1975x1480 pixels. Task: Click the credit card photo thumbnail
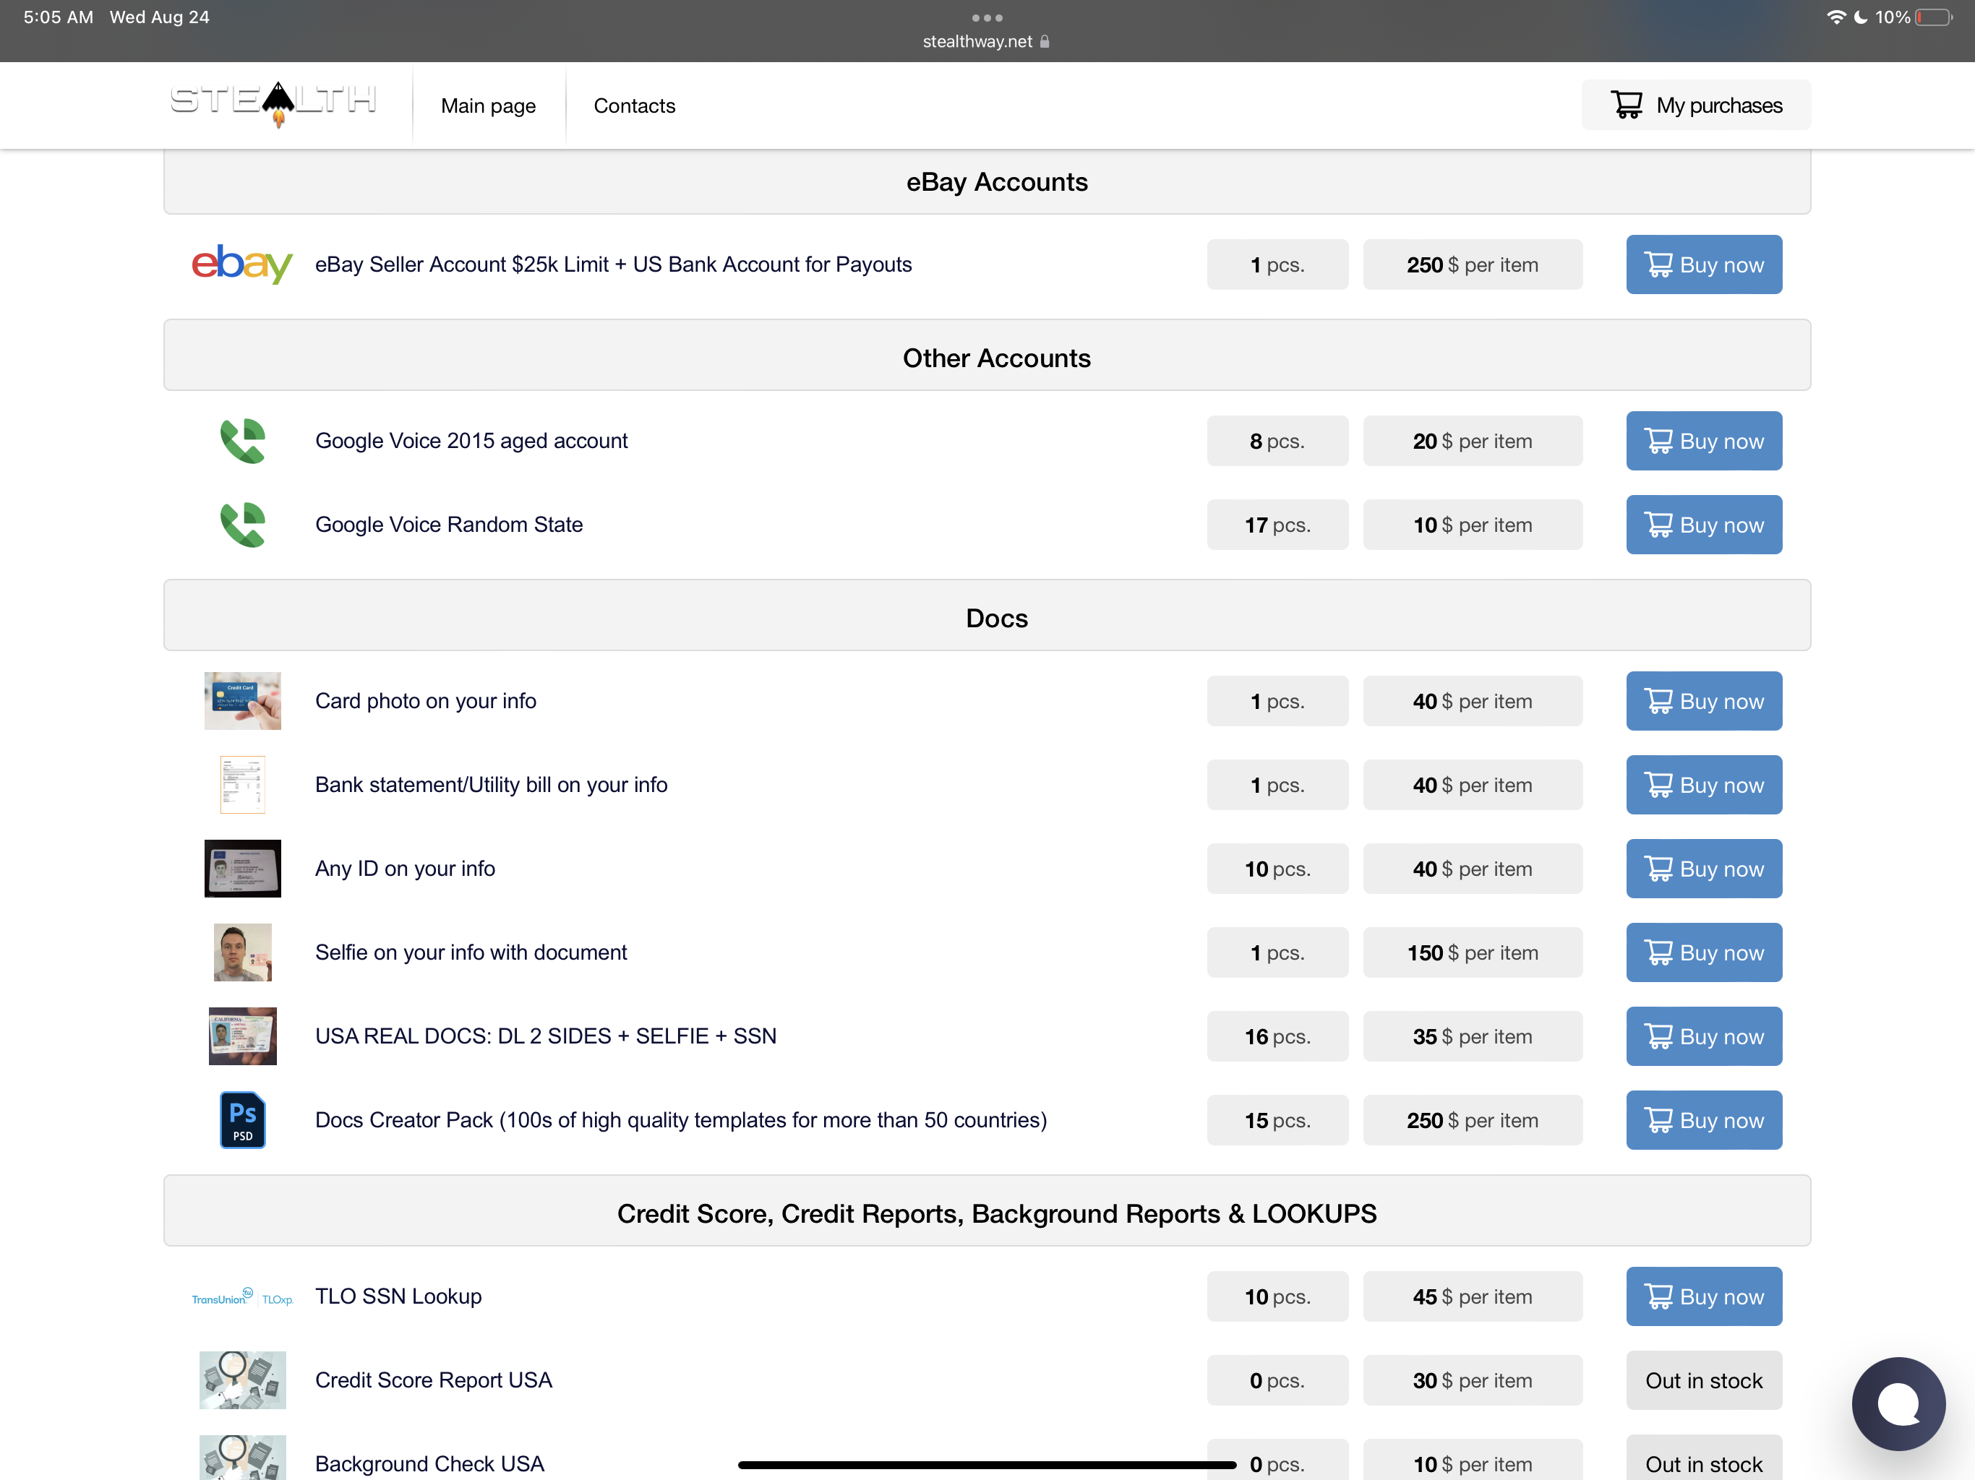click(242, 701)
